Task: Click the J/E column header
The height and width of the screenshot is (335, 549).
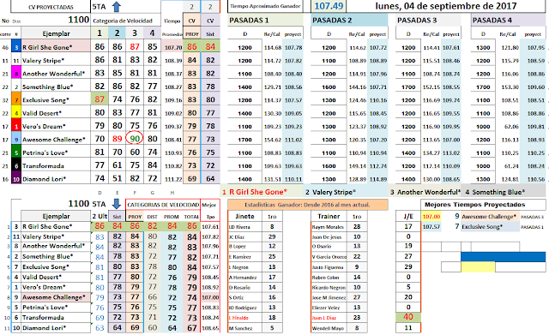Action: pyautogui.click(x=408, y=217)
